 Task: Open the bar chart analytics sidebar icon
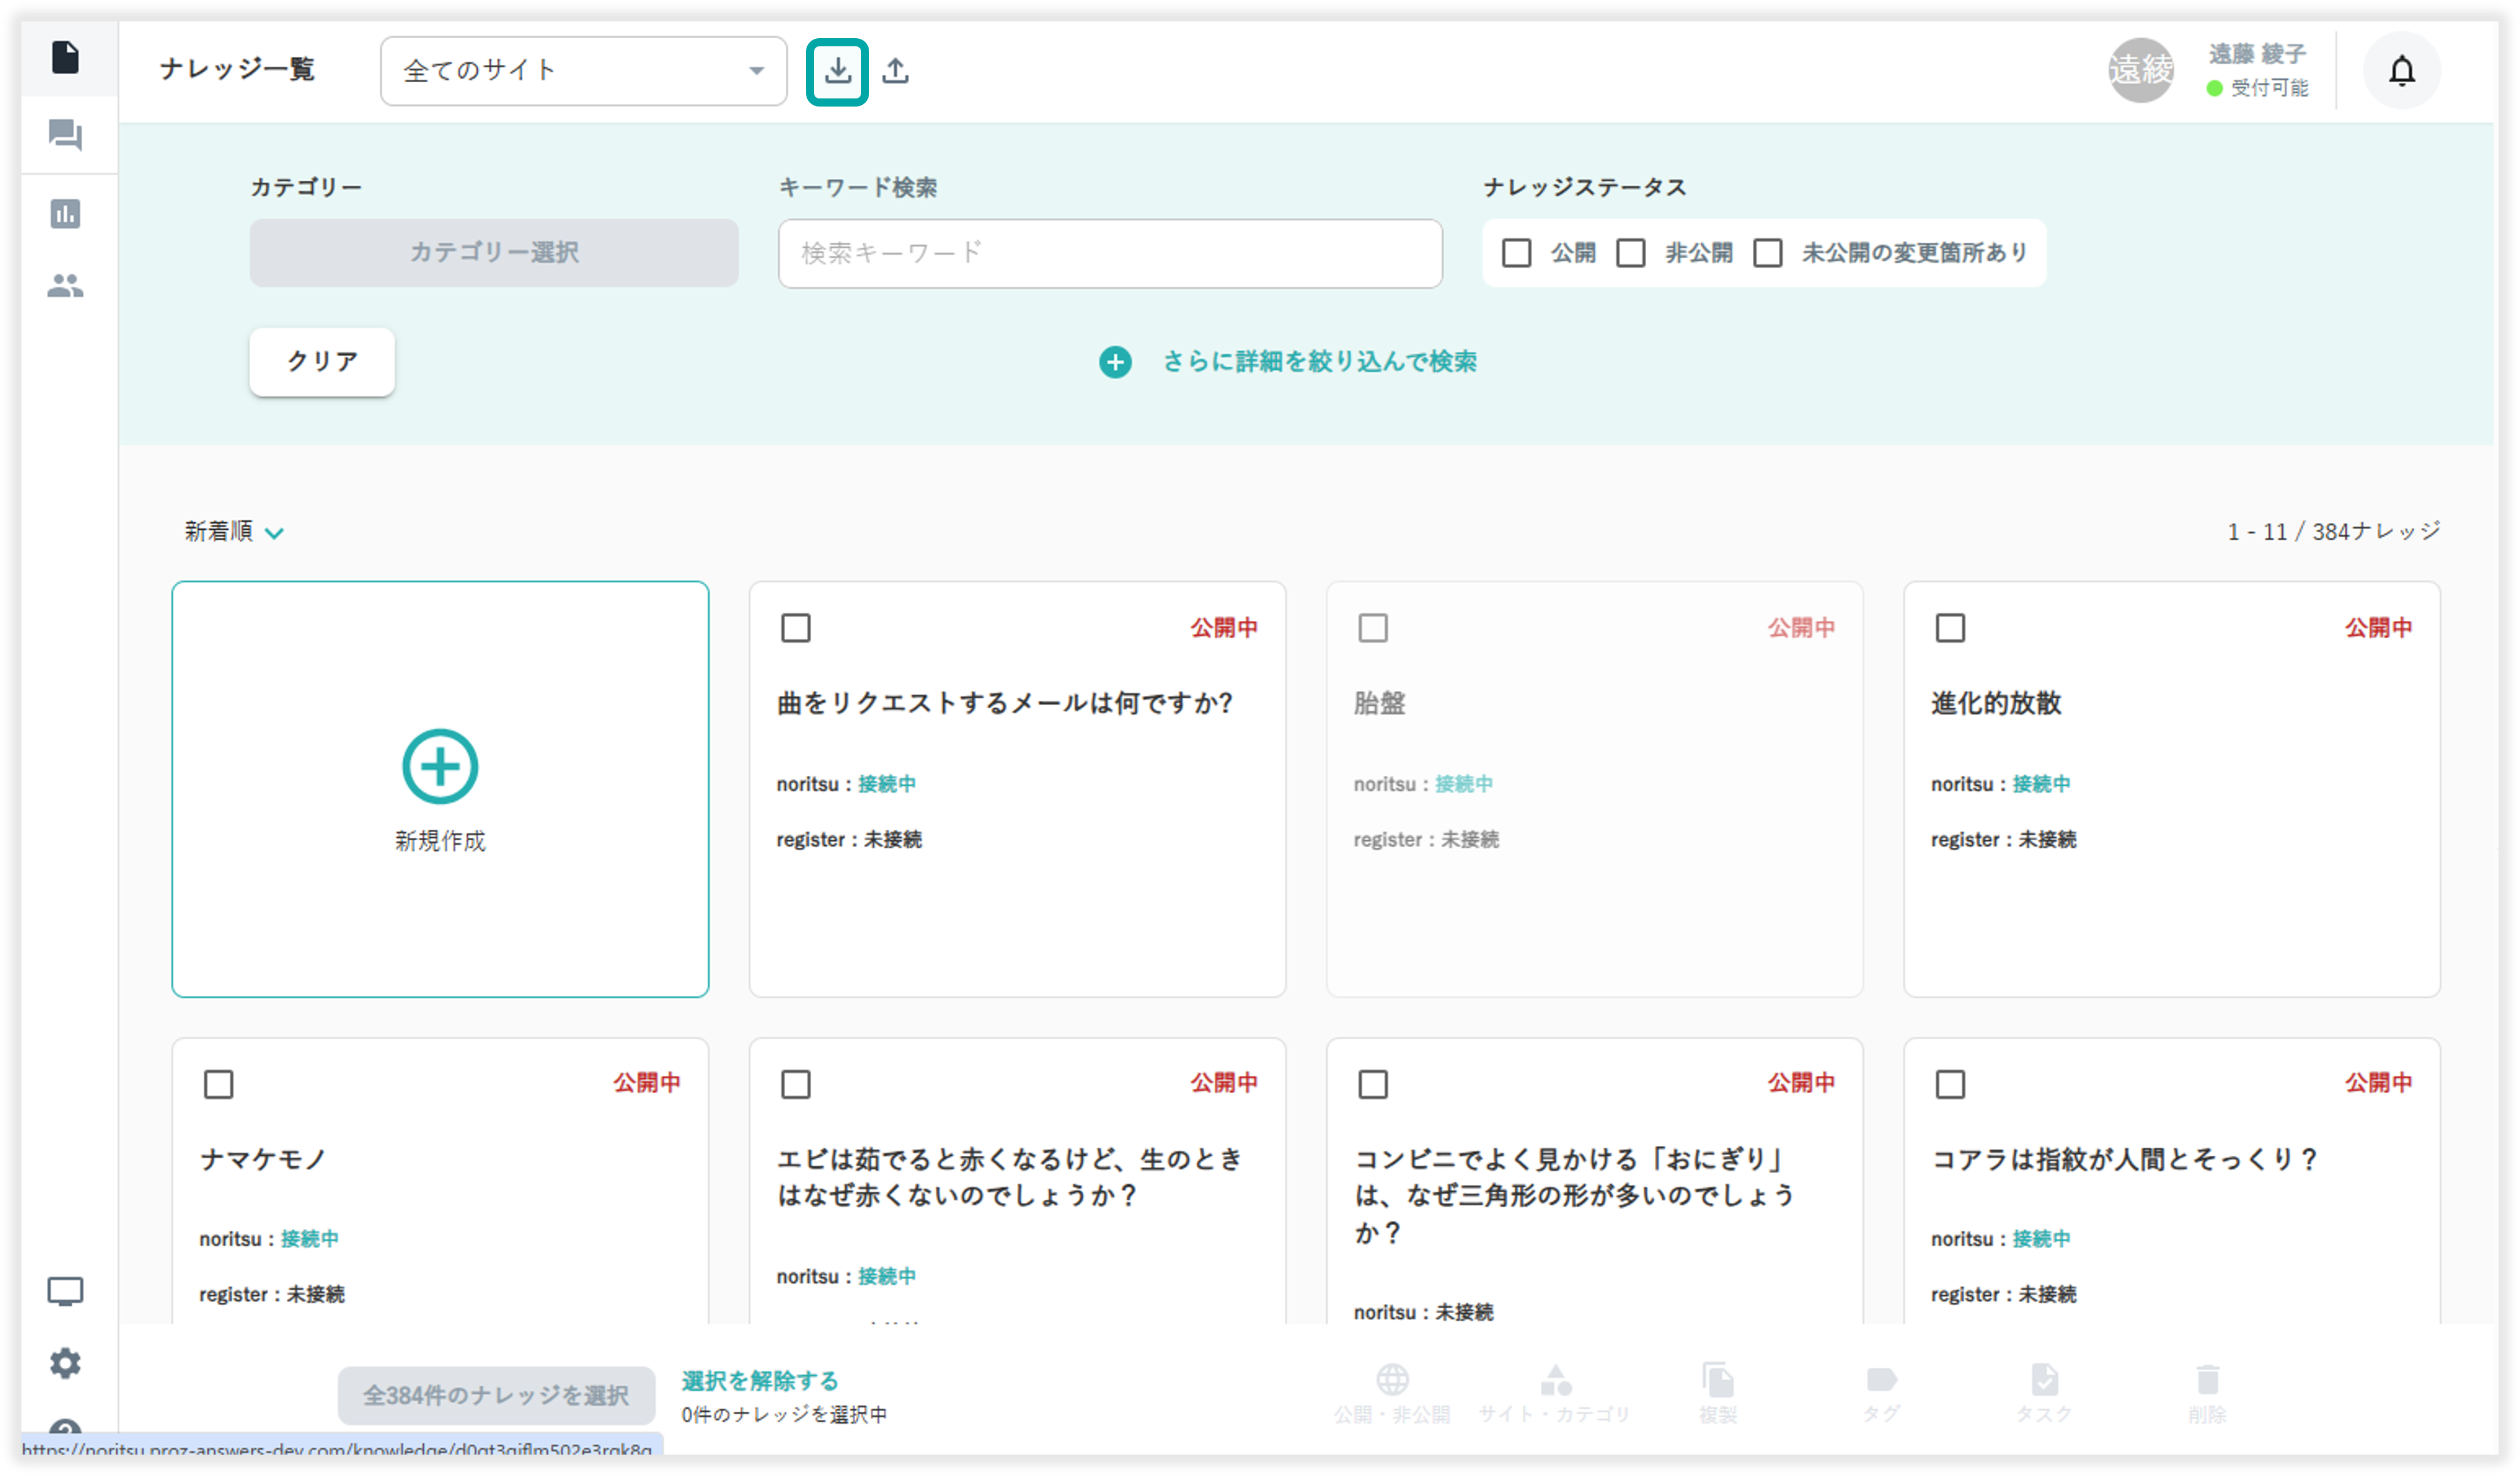65,213
